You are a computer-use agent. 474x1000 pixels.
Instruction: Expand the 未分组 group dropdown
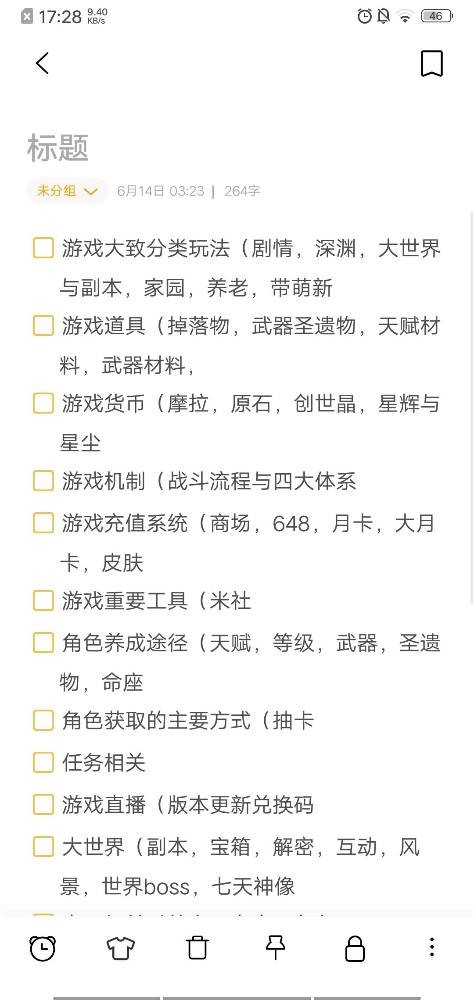pyautogui.click(x=68, y=191)
